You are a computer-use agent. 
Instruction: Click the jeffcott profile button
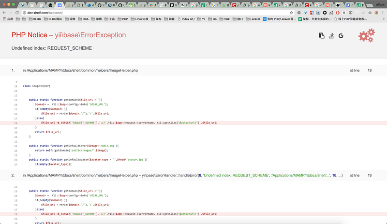click(380, 4)
